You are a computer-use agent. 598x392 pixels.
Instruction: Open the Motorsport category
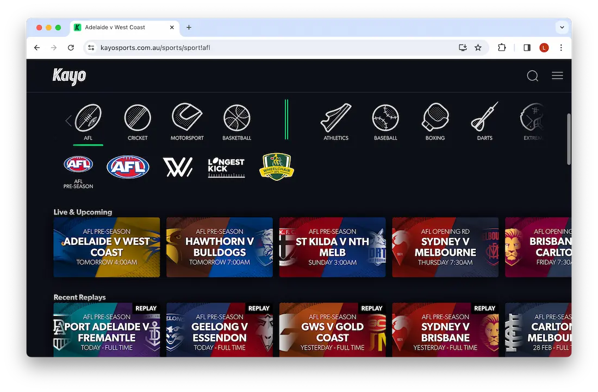tap(187, 122)
